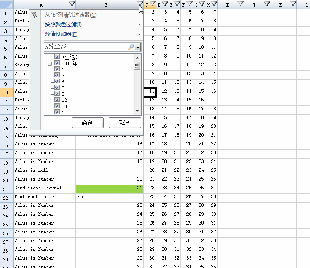Click the magnifier search icon
Screen dimensions: 310x268
(131, 47)
